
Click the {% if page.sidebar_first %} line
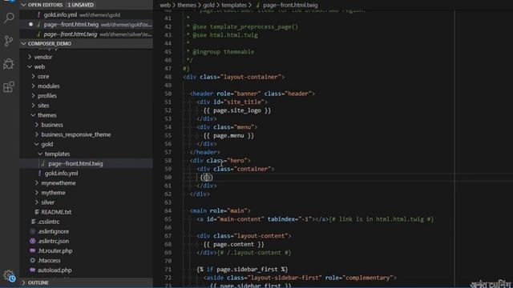242,270
